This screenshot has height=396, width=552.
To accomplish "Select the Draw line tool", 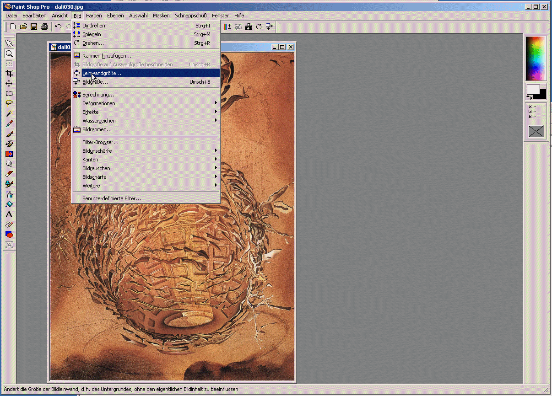I will (x=9, y=225).
